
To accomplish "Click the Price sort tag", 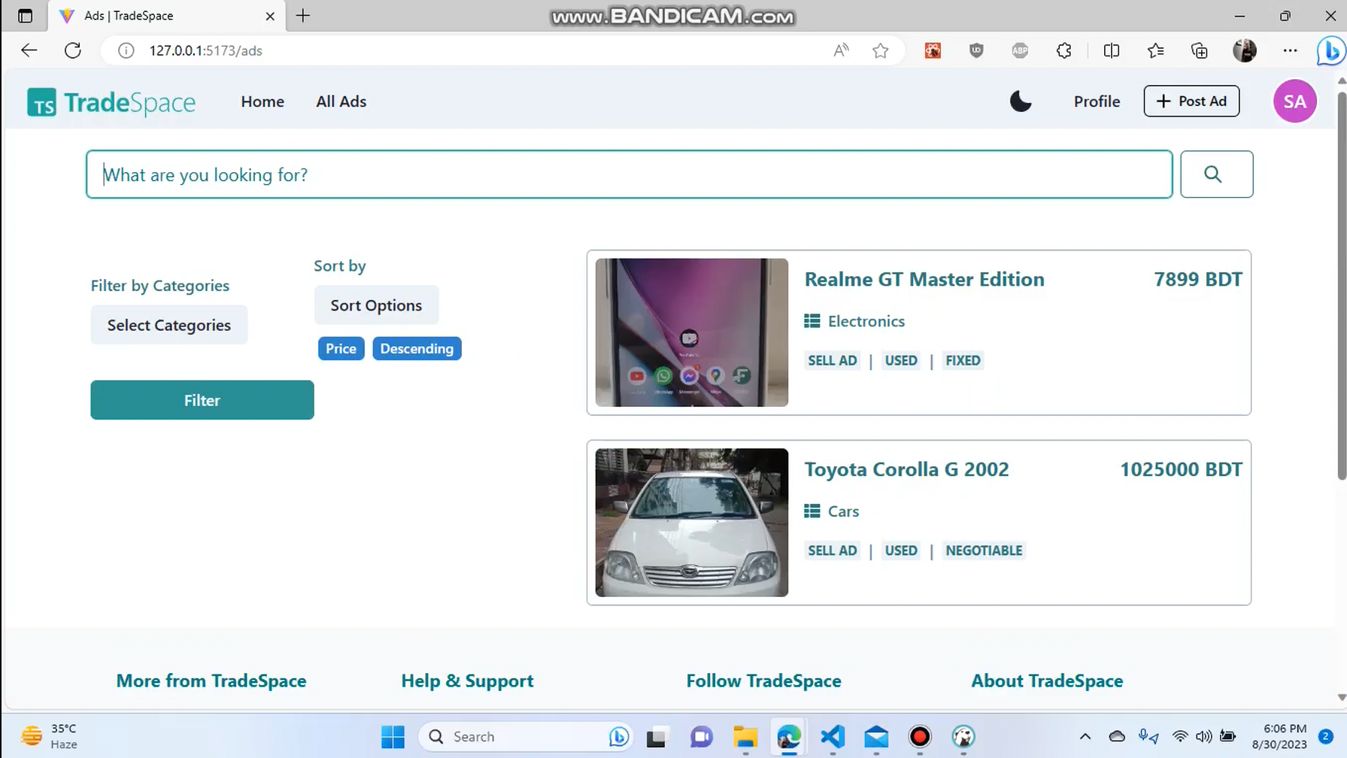I will [341, 349].
